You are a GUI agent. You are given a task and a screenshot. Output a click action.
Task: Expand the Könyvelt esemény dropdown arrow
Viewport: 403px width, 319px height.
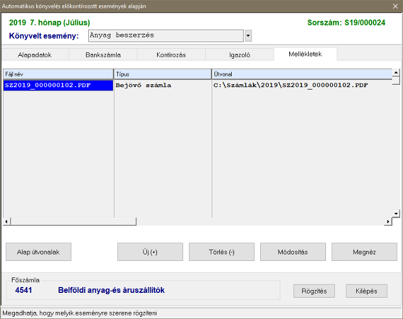point(248,36)
